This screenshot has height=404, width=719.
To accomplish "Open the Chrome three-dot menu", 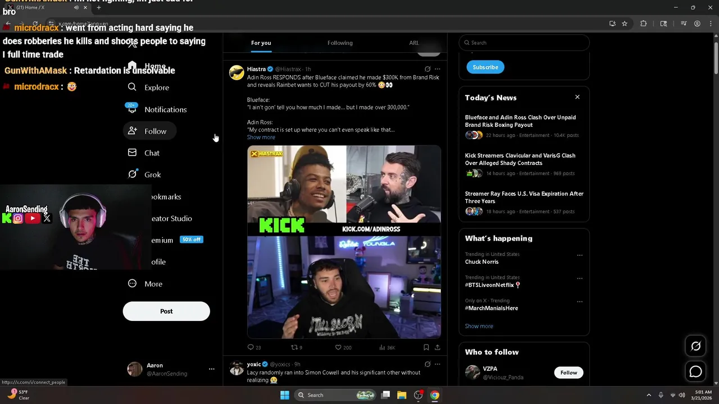I will tap(710, 24).
